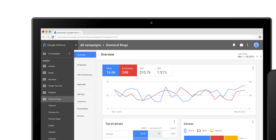Click the Antique campaign search icon

tap(44, 66)
